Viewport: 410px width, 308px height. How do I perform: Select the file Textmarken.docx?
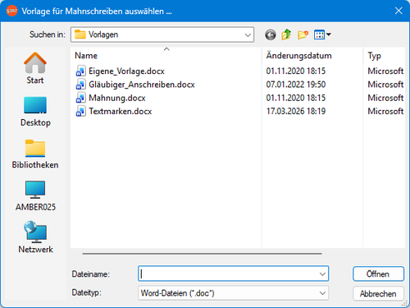coord(121,112)
